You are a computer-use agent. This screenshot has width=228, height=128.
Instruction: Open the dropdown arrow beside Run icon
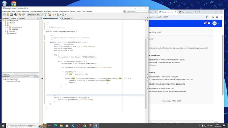[56, 15]
